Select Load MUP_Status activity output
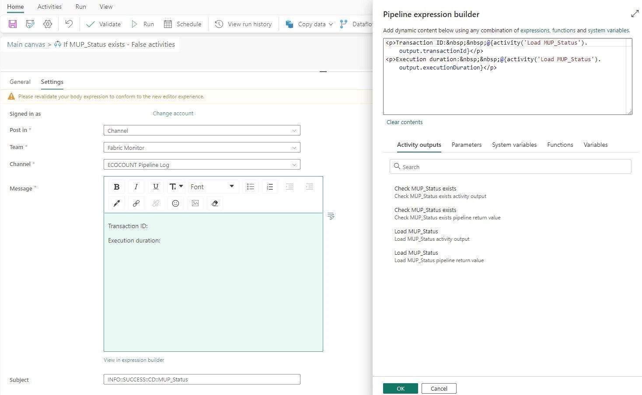Screen dimensions: 642x395 [x=432, y=235]
